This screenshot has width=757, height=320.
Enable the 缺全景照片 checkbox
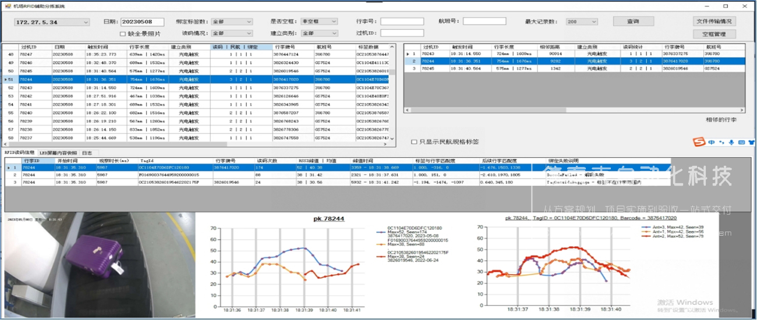click(123, 34)
